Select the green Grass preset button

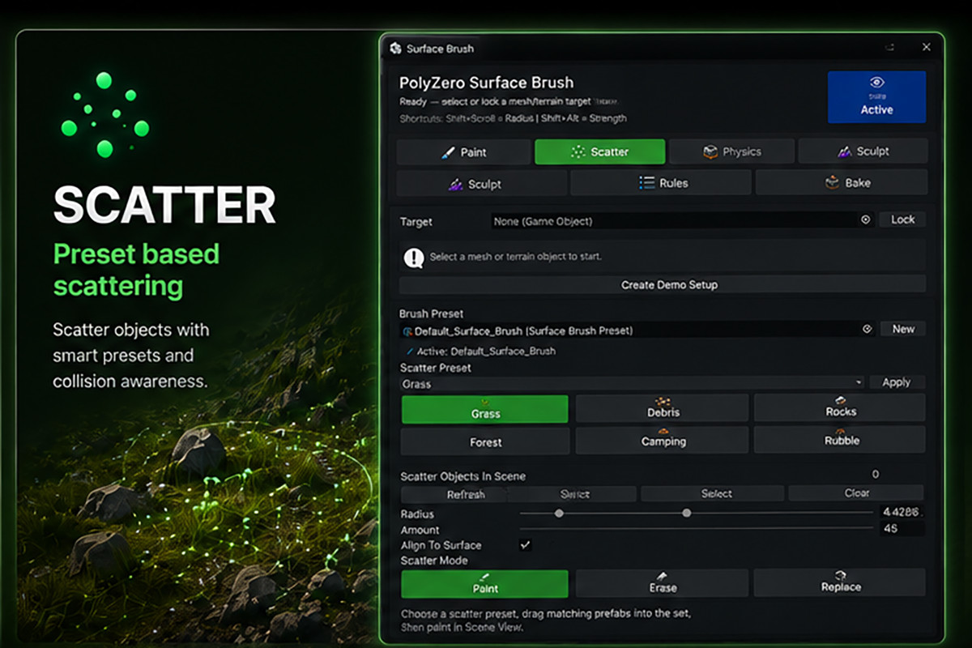point(485,409)
